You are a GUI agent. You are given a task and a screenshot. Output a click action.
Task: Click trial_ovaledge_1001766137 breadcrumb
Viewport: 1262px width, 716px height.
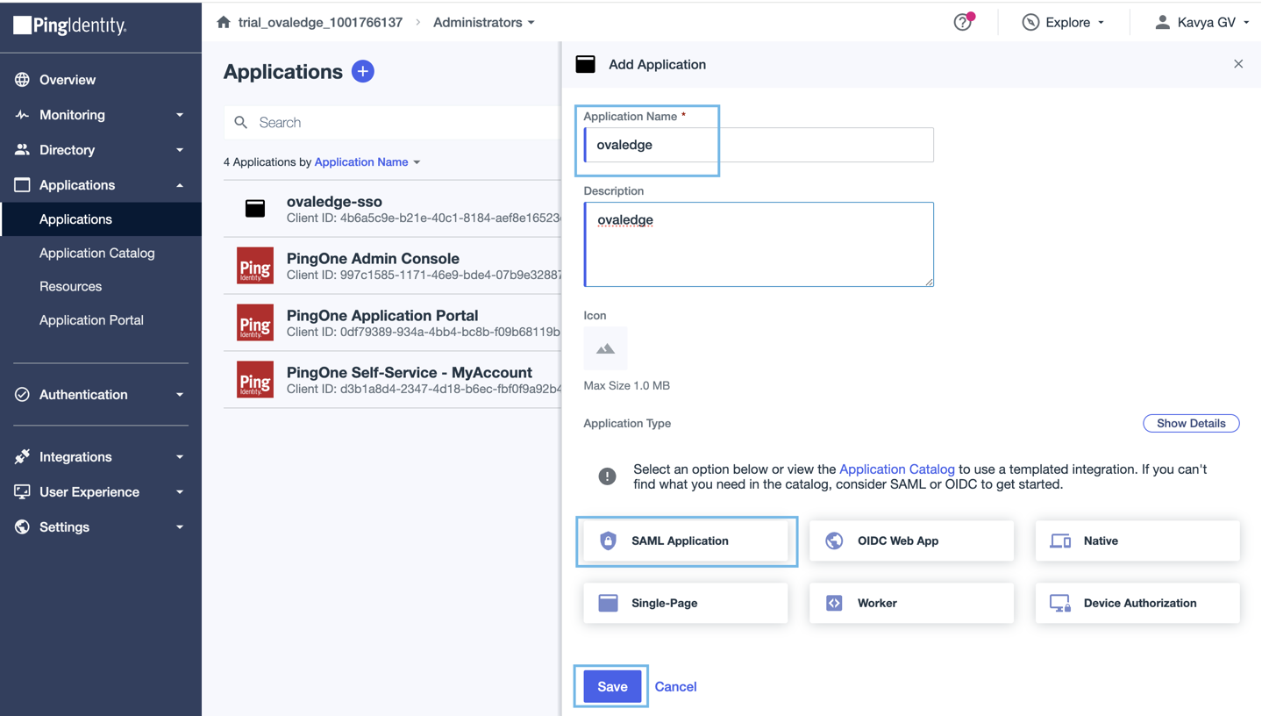click(x=320, y=22)
